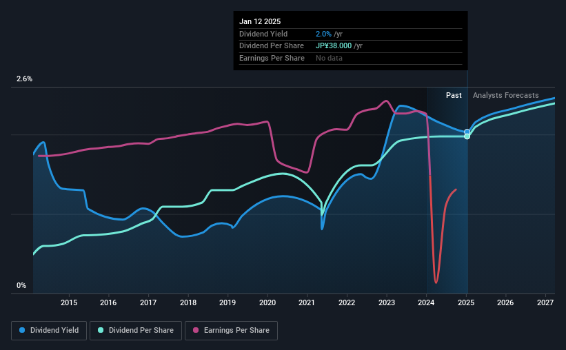Click the Jan 12 2025 tooltip date
The image size is (566, 350).
pos(260,21)
